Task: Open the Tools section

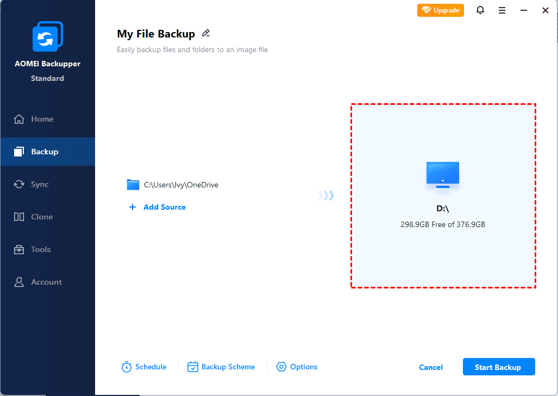Action: (x=41, y=249)
